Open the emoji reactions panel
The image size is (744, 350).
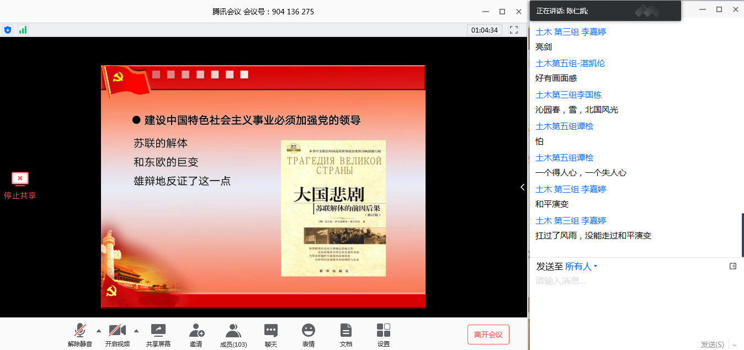tap(308, 335)
